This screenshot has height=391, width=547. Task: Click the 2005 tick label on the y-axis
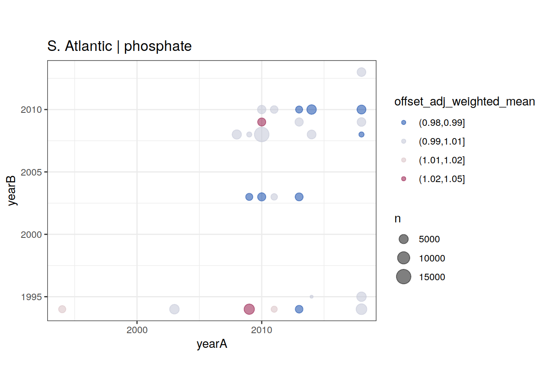pyautogui.click(x=31, y=172)
